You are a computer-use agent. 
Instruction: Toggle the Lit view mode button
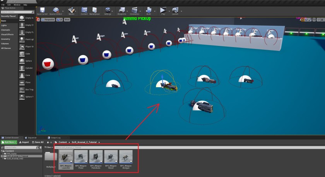[60, 19]
